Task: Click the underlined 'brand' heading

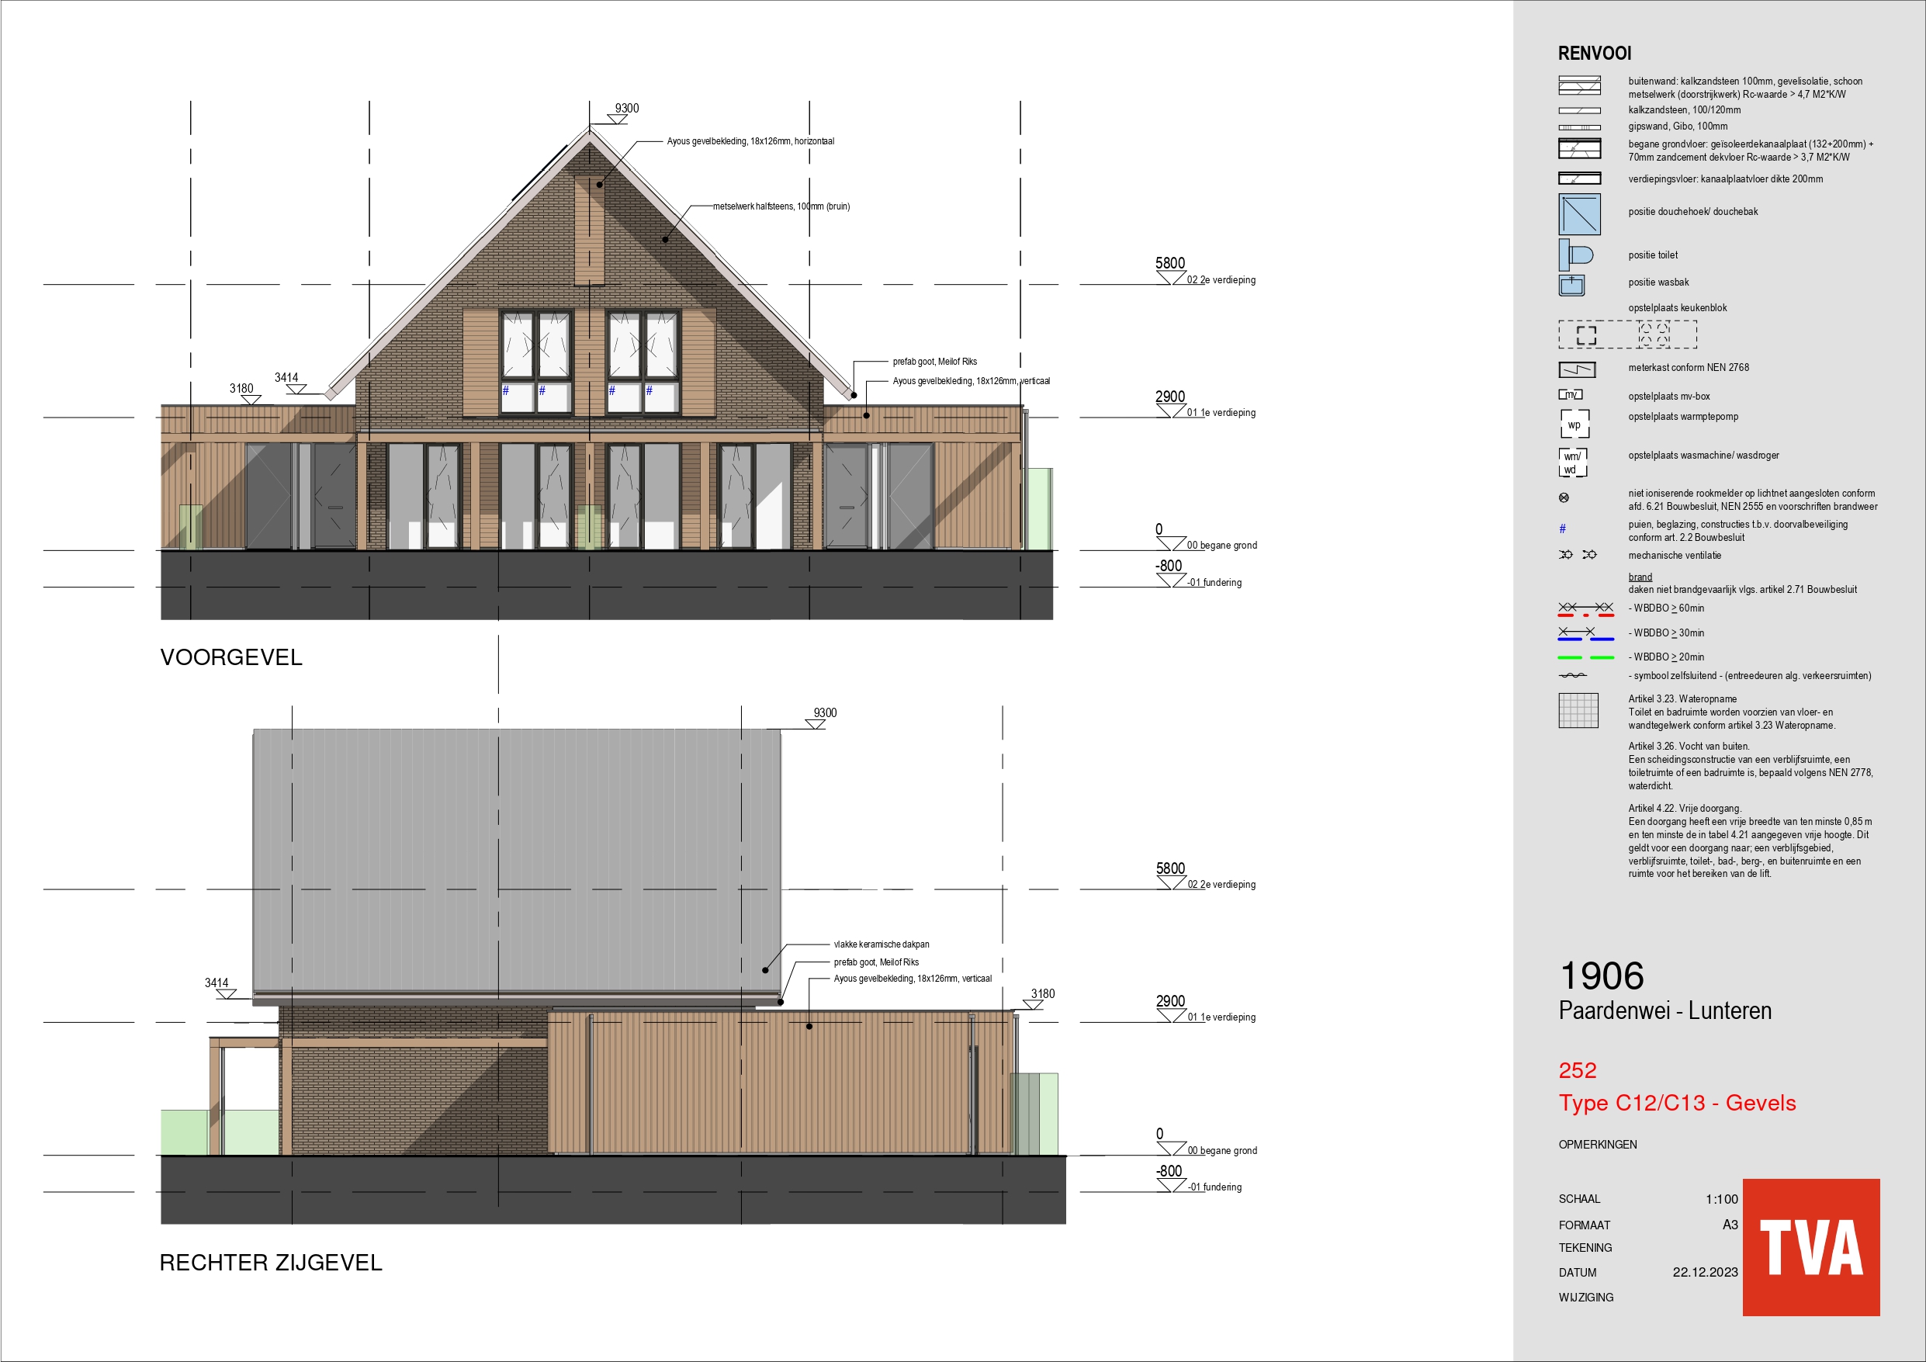Action: coord(1640,577)
